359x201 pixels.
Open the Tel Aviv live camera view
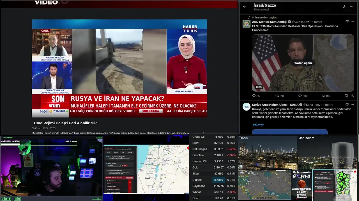click(268, 152)
